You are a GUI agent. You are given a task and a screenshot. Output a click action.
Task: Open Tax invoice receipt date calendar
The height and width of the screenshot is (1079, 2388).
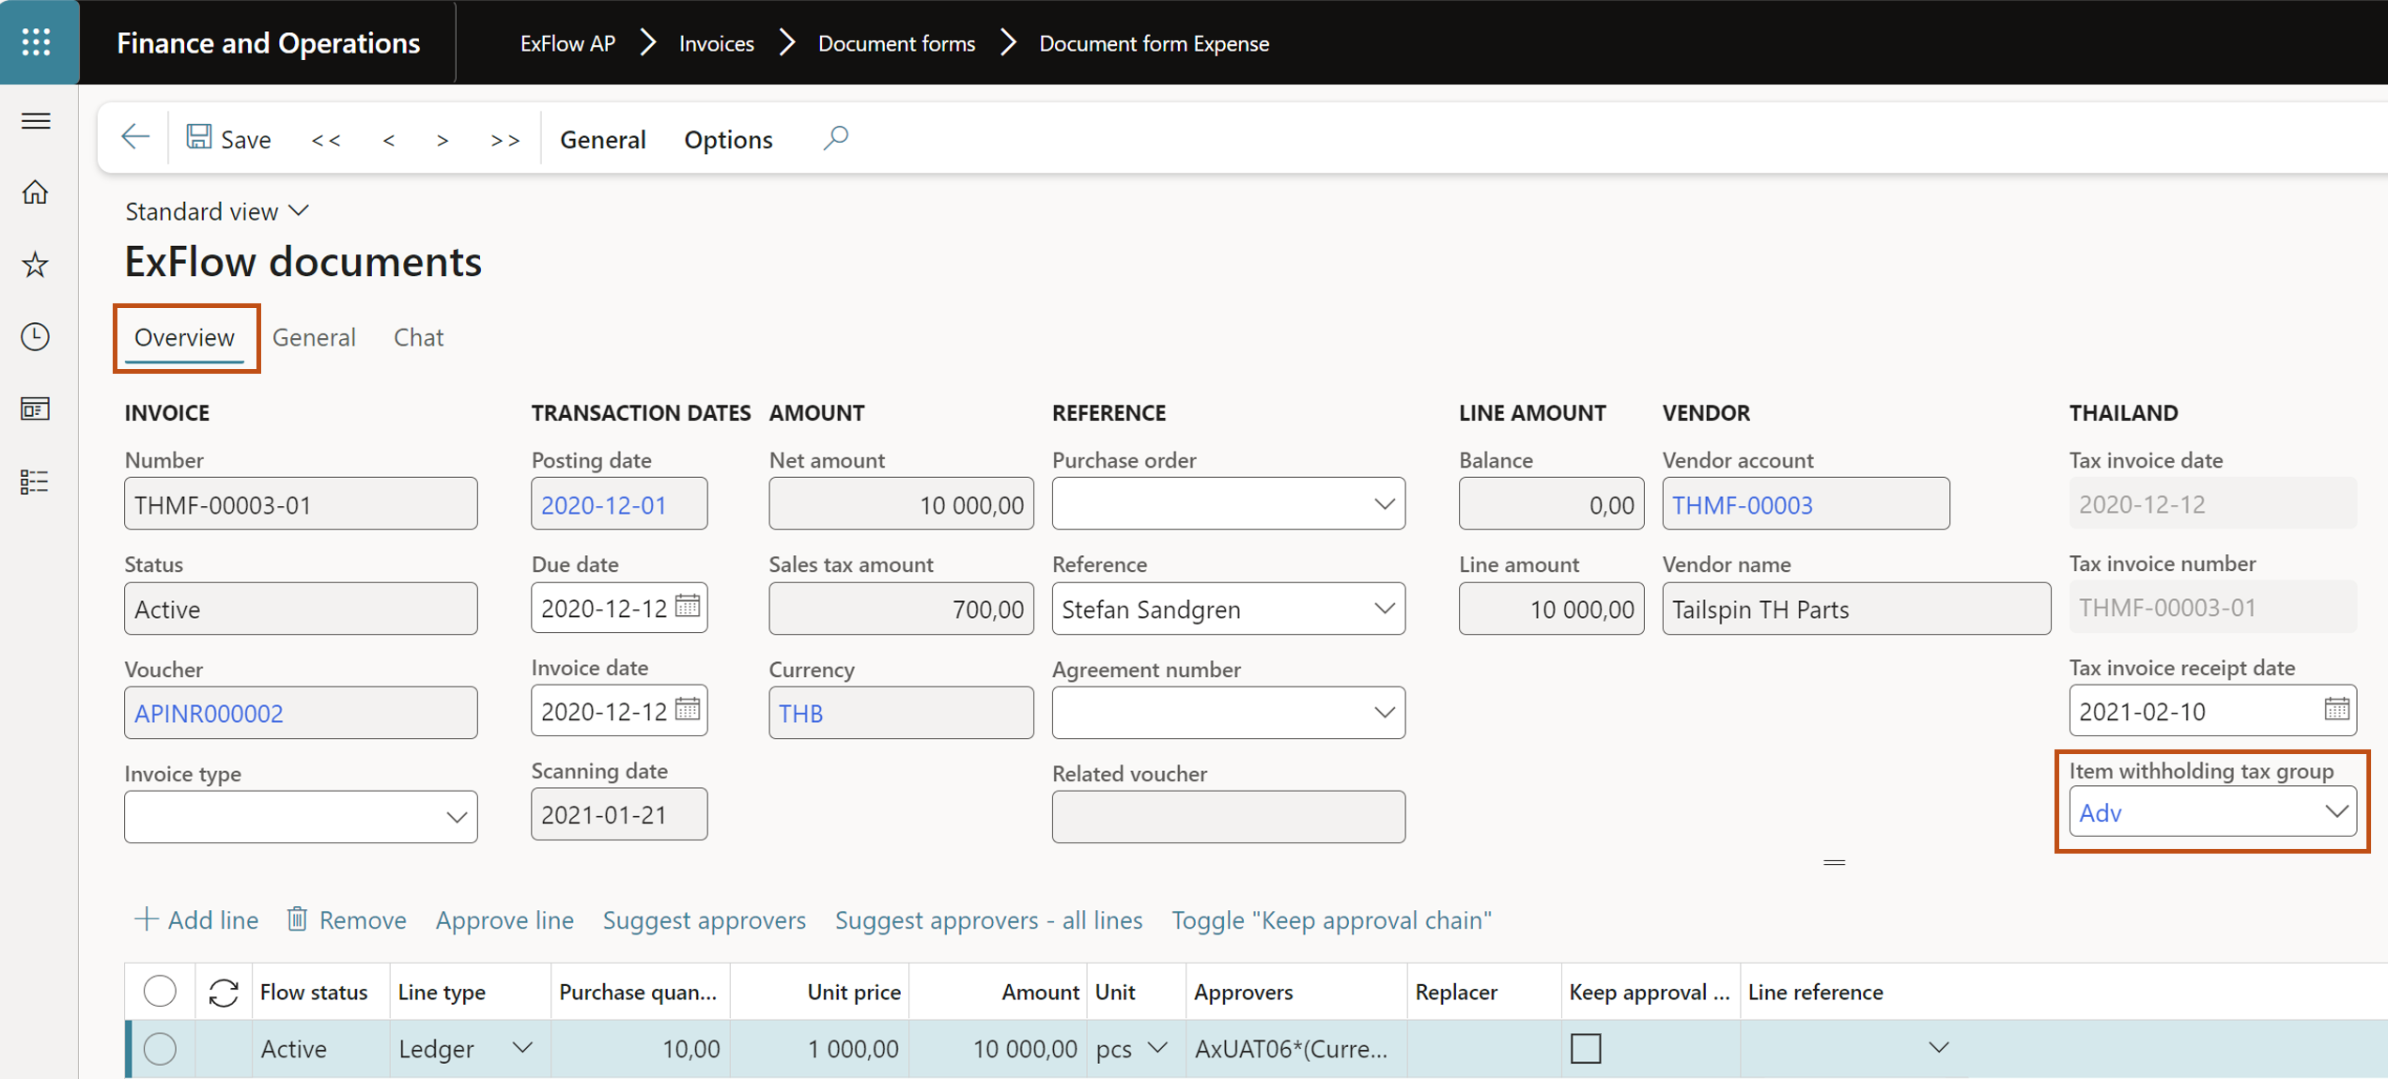[2337, 709]
